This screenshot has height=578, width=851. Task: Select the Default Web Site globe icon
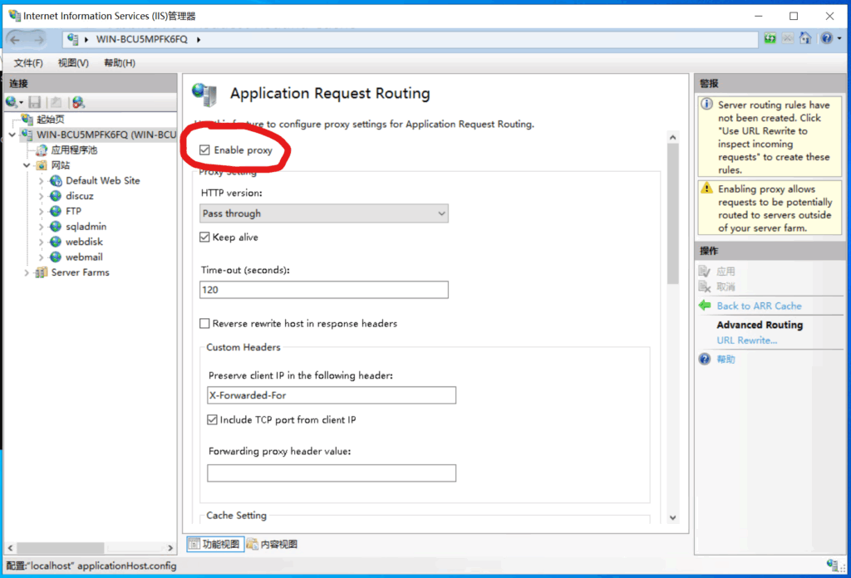[x=56, y=180]
